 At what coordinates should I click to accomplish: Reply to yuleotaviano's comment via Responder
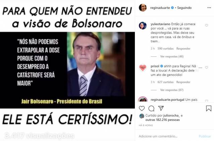[183, 48]
